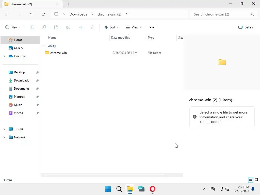Screen dimensions: 260x195
Task: Collapse the Today group
Action: pyautogui.click(x=43, y=45)
